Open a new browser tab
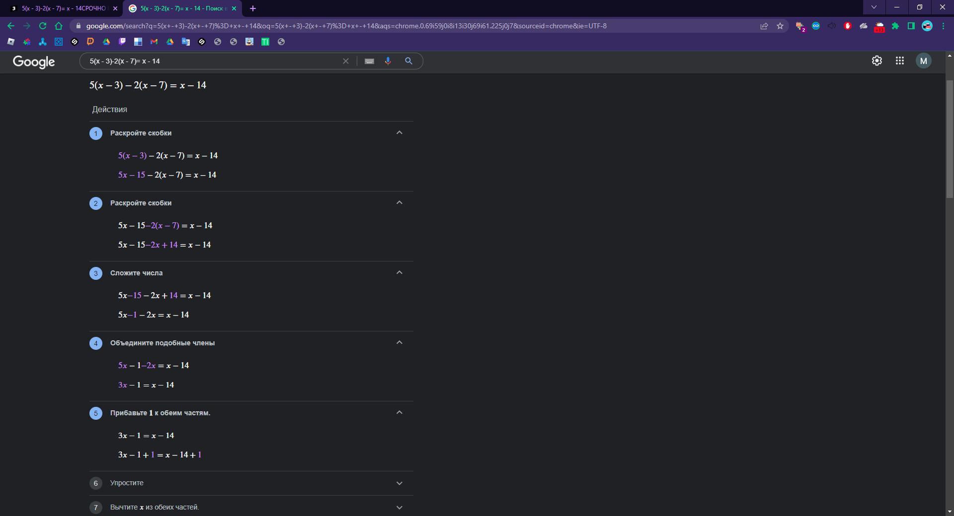 [x=253, y=8]
